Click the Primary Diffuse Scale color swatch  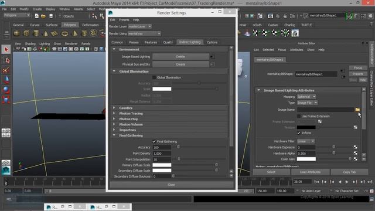(x=162, y=165)
